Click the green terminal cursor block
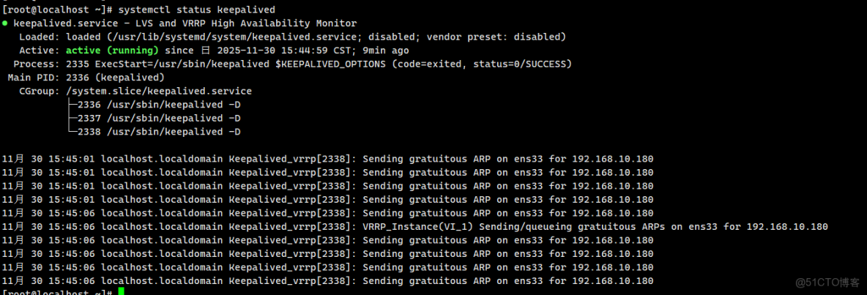 click(x=122, y=292)
